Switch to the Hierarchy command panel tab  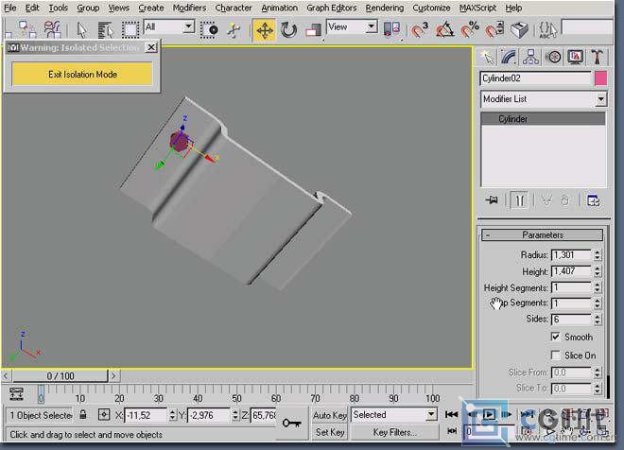coord(531,58)
